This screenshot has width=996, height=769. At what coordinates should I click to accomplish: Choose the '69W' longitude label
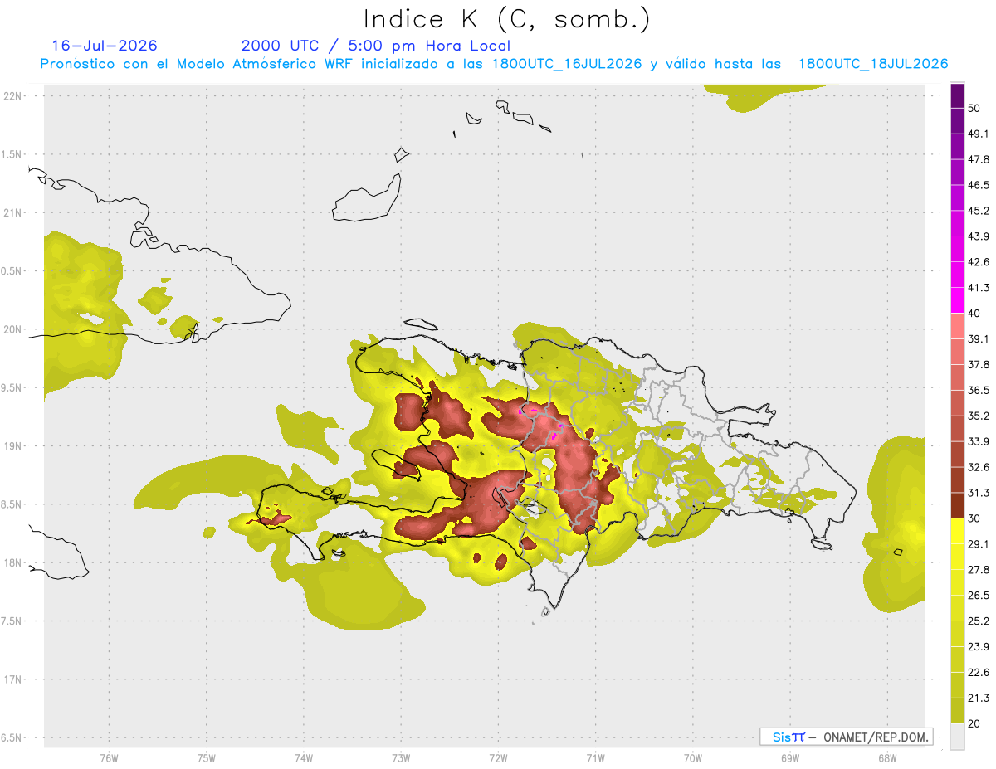coord(790,758)
